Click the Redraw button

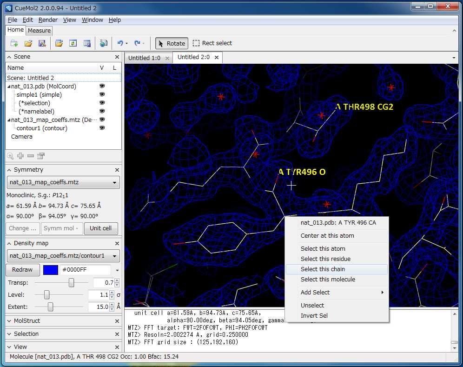click(x=22, y=270)
